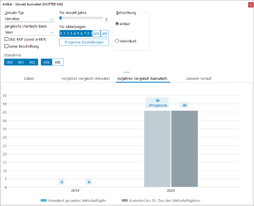
Task: Tick the keine Beschriftung checkbox
Action: pos(6,46)
